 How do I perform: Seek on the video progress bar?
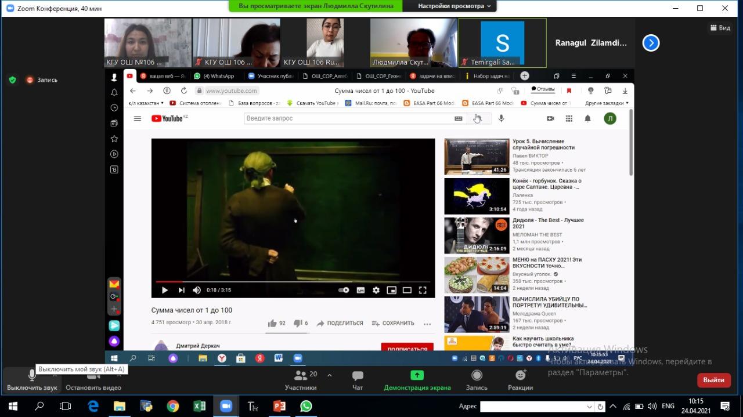[x=293, y=282]
